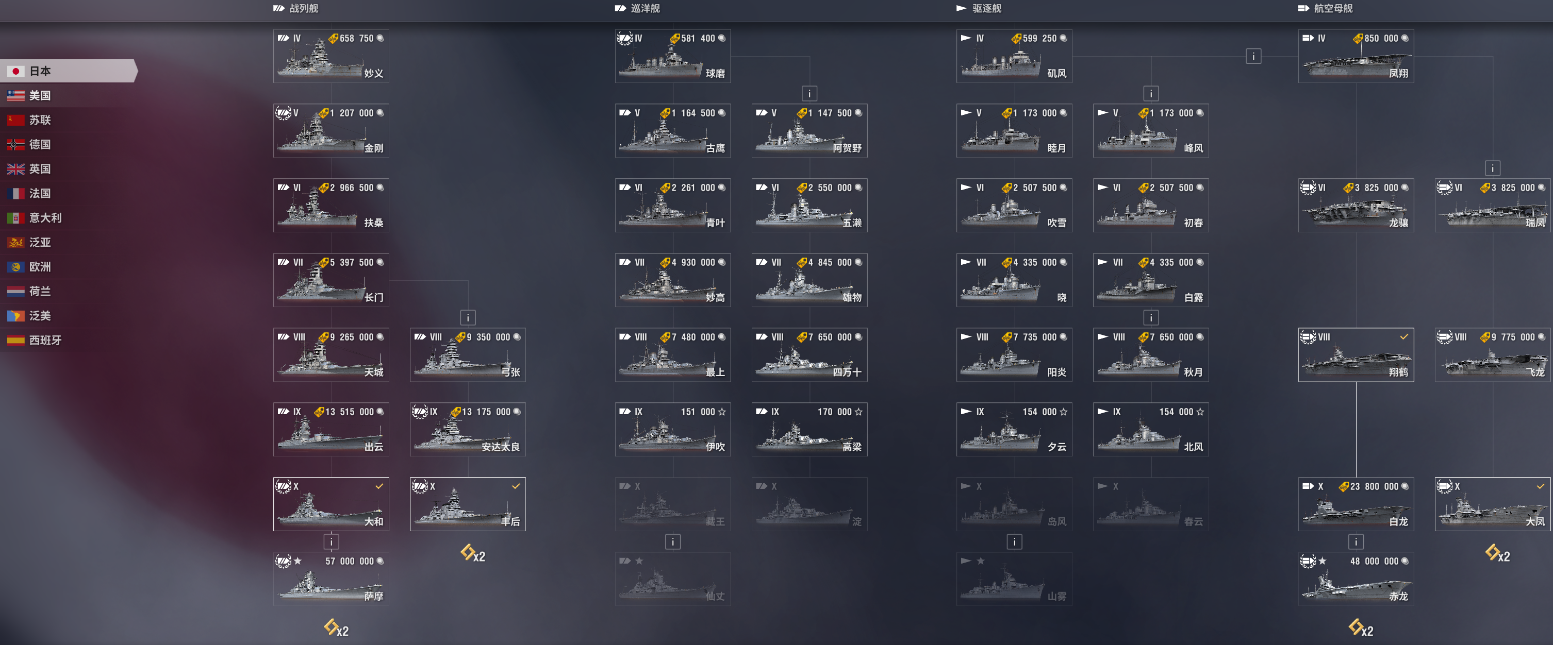Image resolution: width=1553 pixels, height=645 pixels.
Task: Click the info icon above 阿贺野 cruiser
Action: [x=809, y=93]
